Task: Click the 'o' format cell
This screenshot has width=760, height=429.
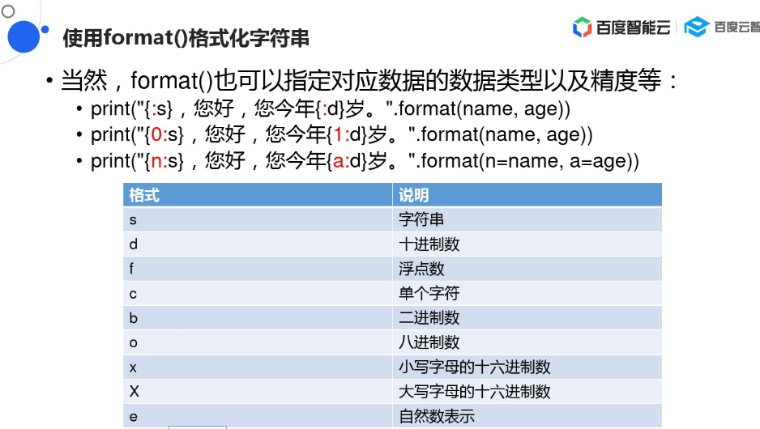Action: click(258, 343)
